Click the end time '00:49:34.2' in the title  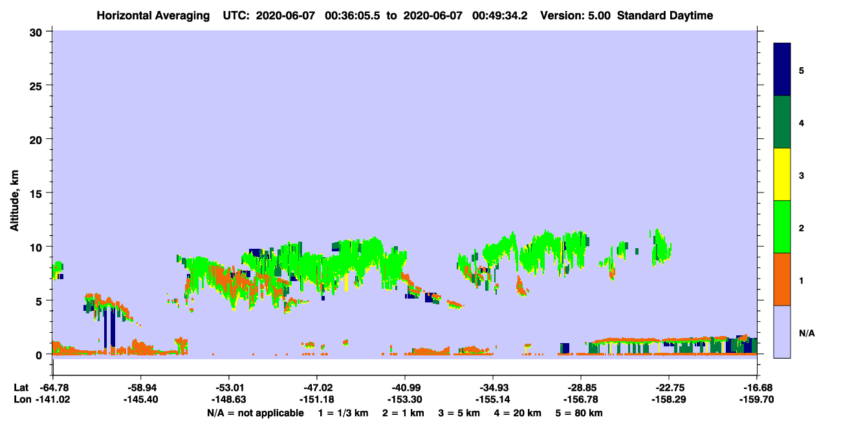500,16
